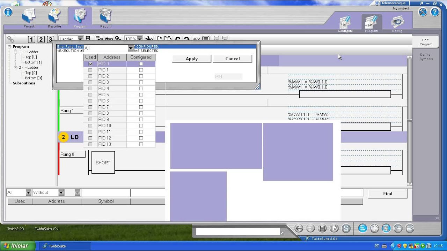
Task: Click the forward arrow button in bottom bar
Action: tap(310, 228)
